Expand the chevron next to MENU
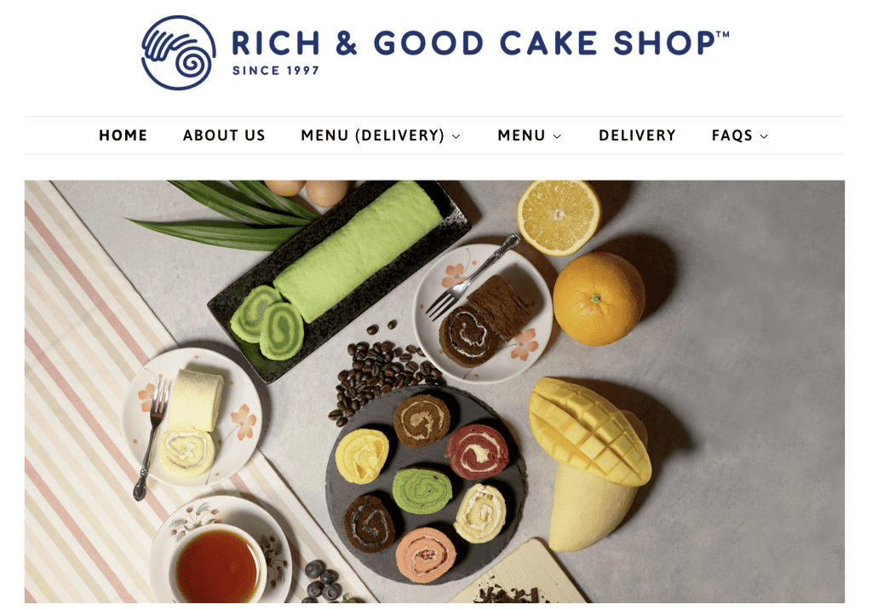This screenshot has width=872, height=610. coord(557,136)
